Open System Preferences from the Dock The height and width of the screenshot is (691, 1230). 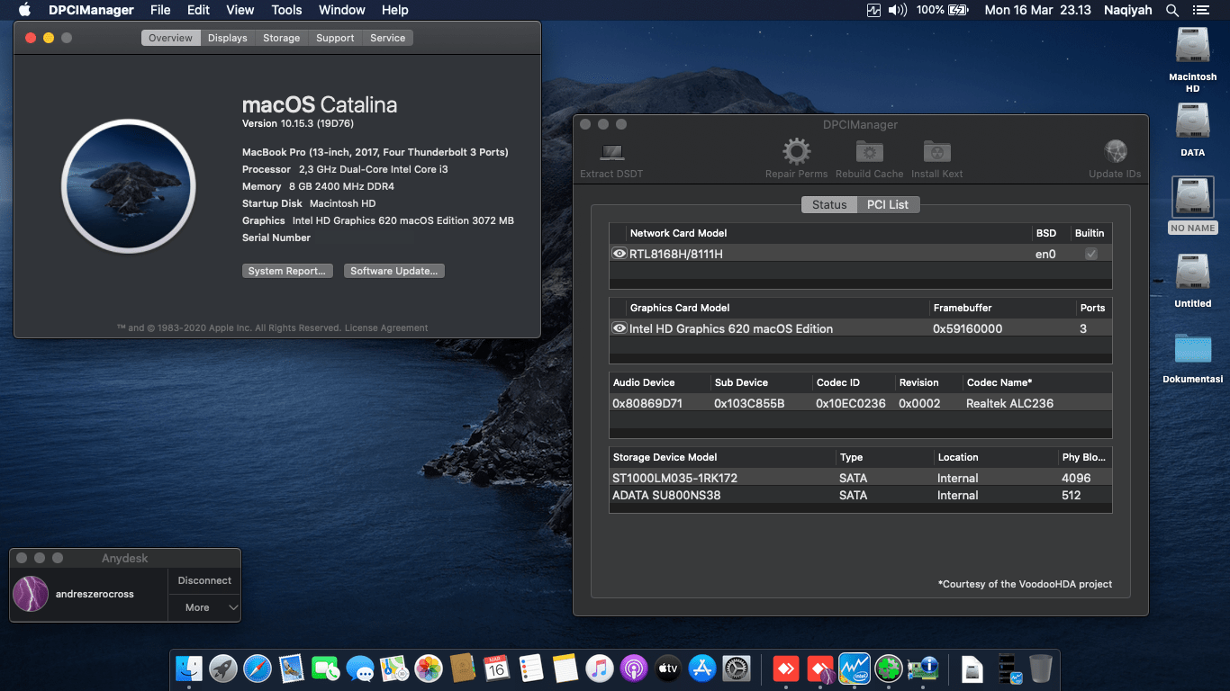(x=737, y=668)
